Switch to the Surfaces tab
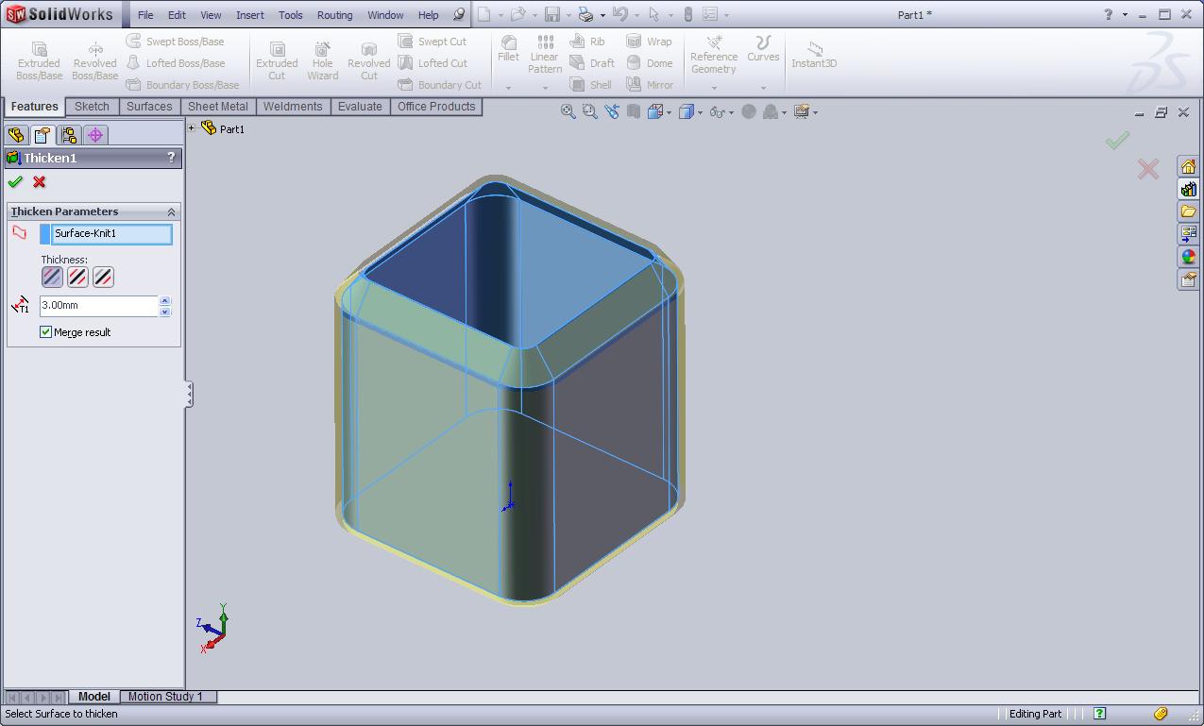1204x726 pixels. click(x=149, y=107)
